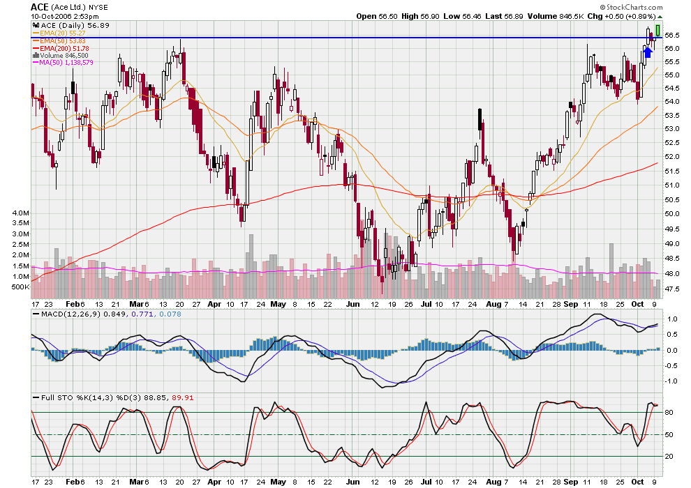691x488 pixels.
Task: Click the green up-triangle next to Chg
Action: click(660, 17)
